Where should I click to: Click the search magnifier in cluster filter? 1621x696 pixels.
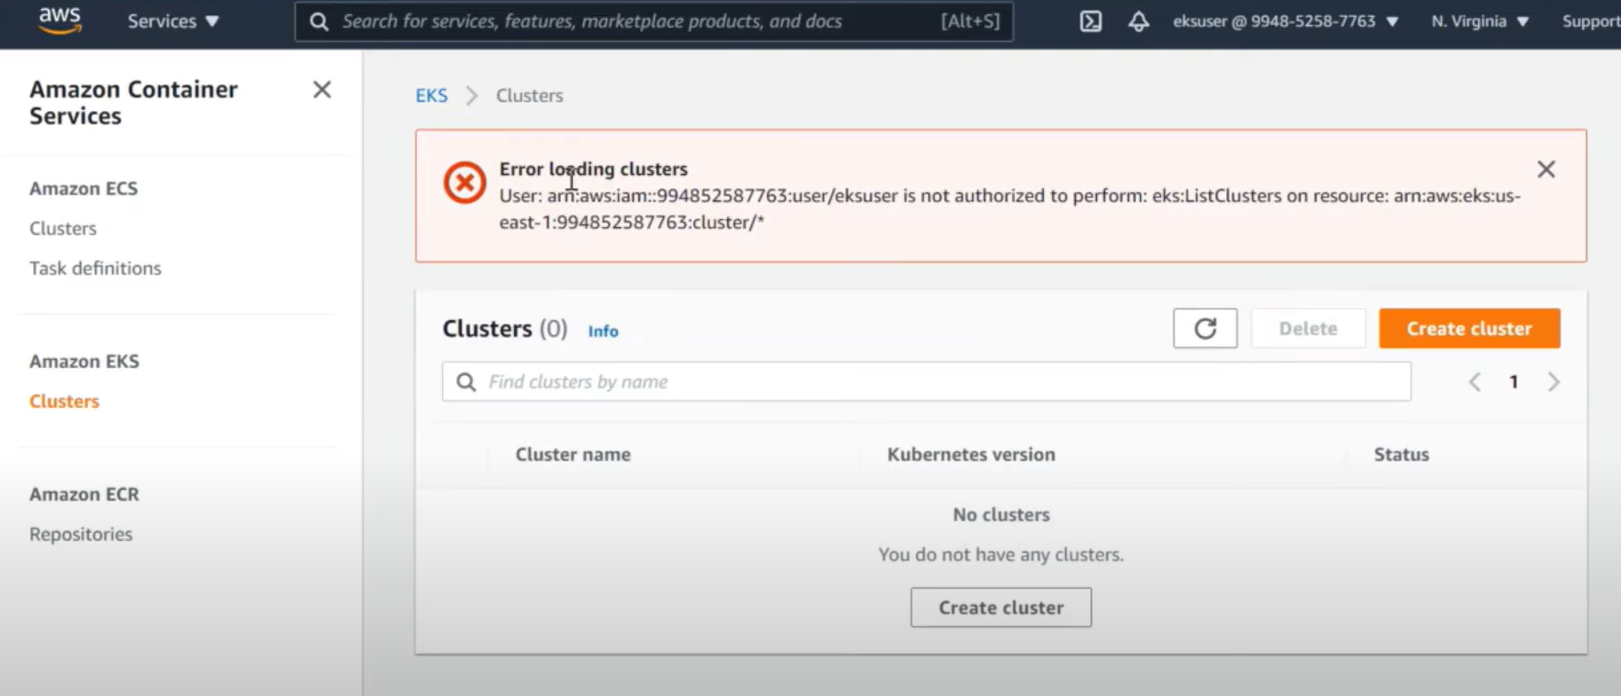click(466, 382)
